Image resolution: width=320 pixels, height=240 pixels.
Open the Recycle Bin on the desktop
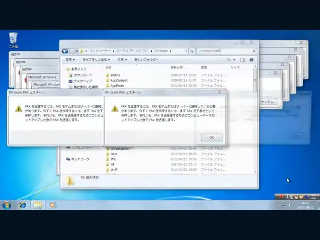pos(13,40)
